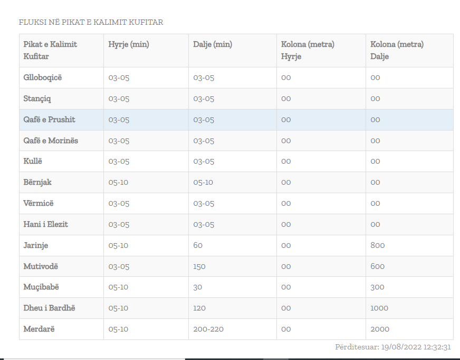Click the Mutivodë exit time value 150
This screenshot has height=360, width=460.
[199, 266]
